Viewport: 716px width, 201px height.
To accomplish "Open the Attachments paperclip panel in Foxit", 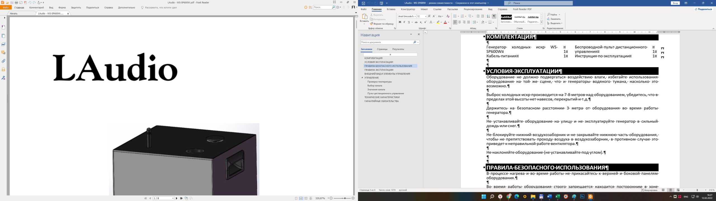I will pos(3,61).
